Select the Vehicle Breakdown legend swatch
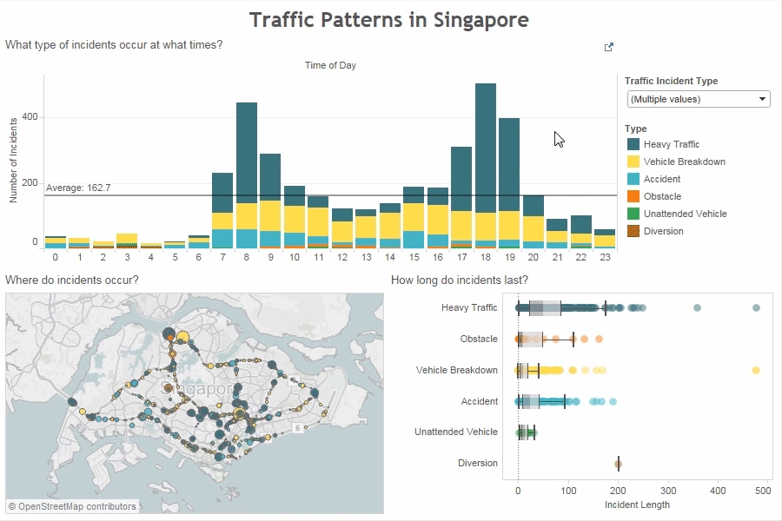The image size is (782, 521). 633,162
